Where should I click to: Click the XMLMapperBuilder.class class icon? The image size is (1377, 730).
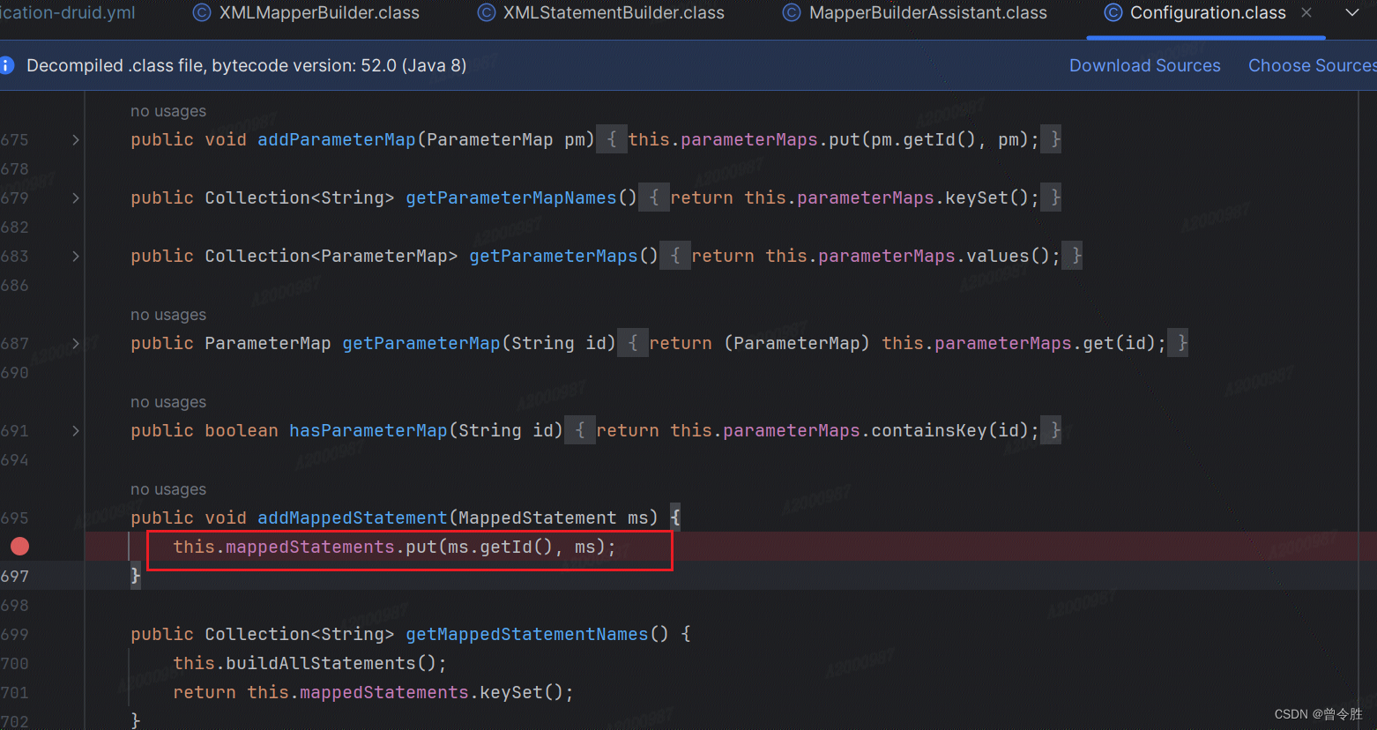pyautogui.click(x=202, y=13)
